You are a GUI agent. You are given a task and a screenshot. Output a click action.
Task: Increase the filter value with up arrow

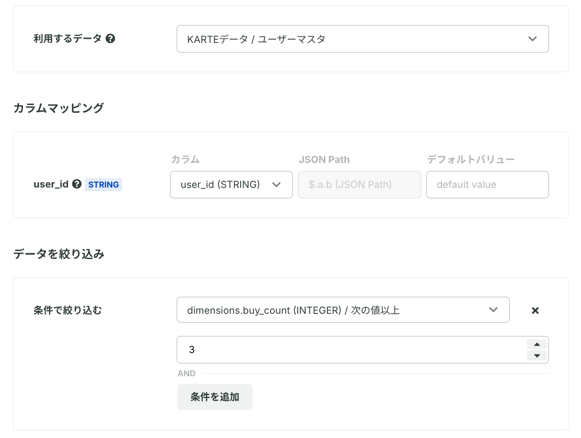[x=537, y=344]
